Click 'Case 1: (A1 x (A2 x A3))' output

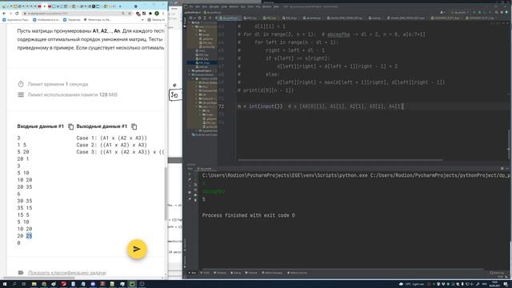(112, 138)
